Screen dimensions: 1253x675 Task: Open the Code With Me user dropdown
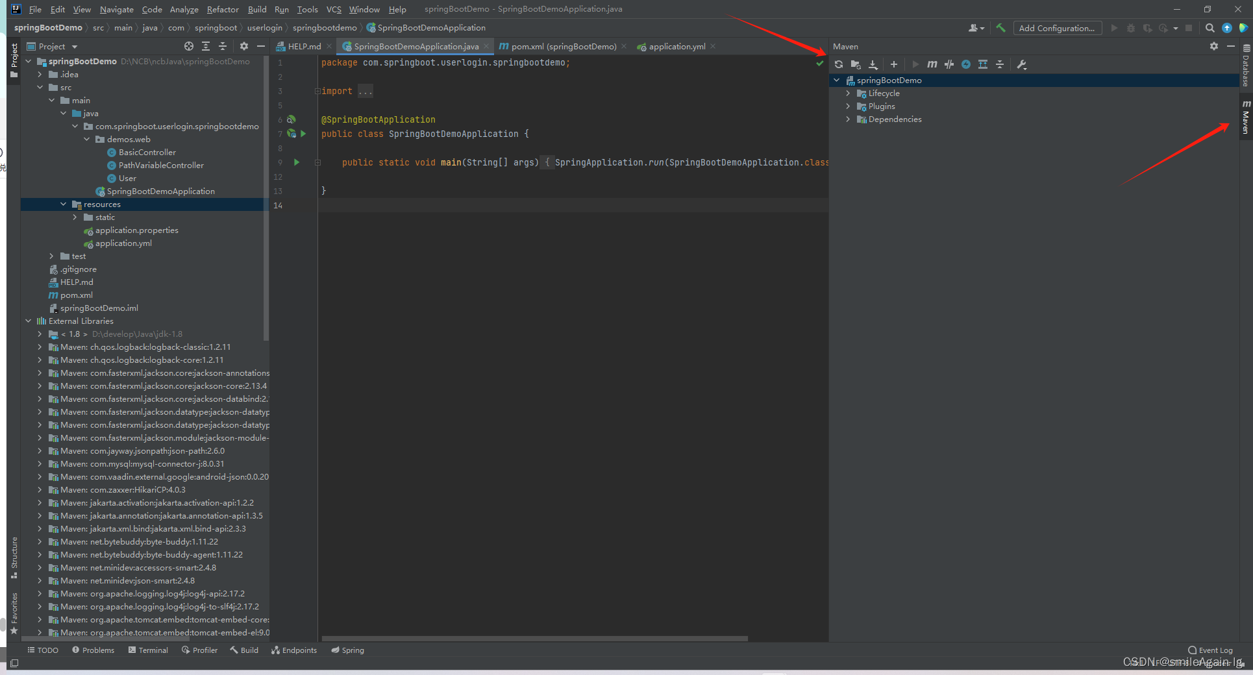(x=976, y=28)
